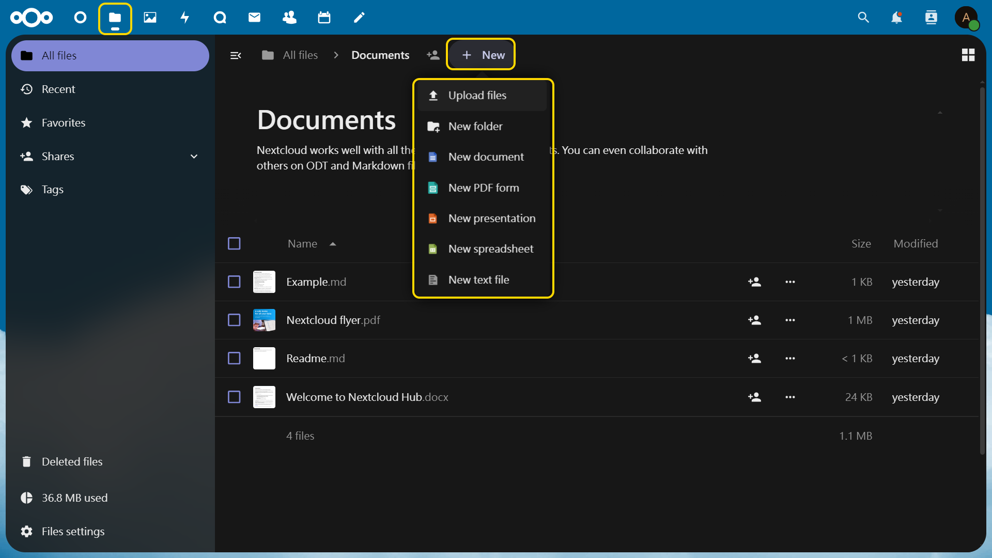Open Files settings

[110, 532]
